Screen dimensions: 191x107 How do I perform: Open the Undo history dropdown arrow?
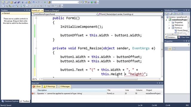tap(36, 2)
